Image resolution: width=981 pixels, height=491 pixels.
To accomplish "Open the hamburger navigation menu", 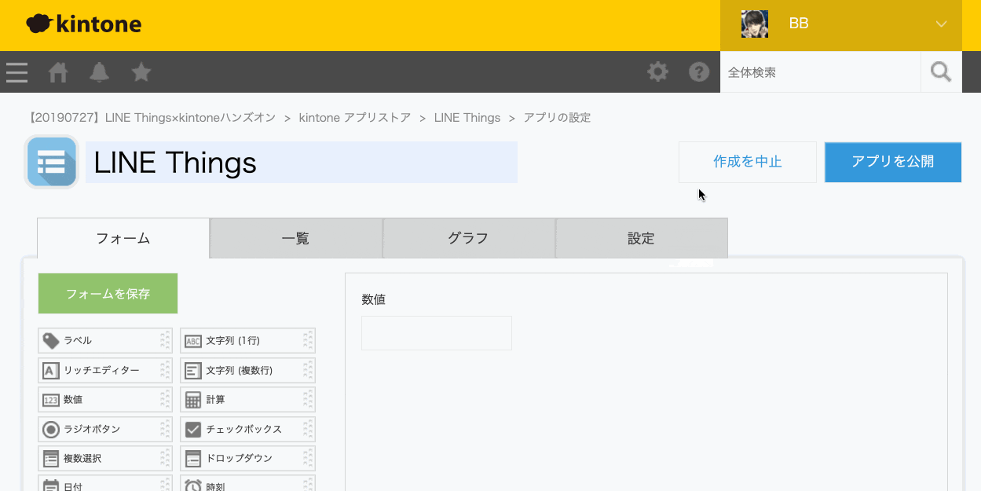I will click(16, 71).
